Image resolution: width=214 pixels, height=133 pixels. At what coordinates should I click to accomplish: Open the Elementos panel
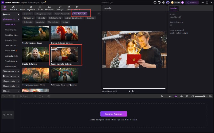(x=49, y=8)
